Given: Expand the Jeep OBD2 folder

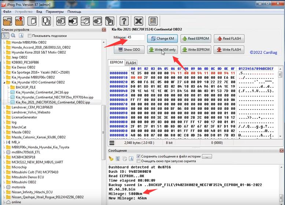Looking at the screenshot, I should pyautogui.click(x=4, y=57).
